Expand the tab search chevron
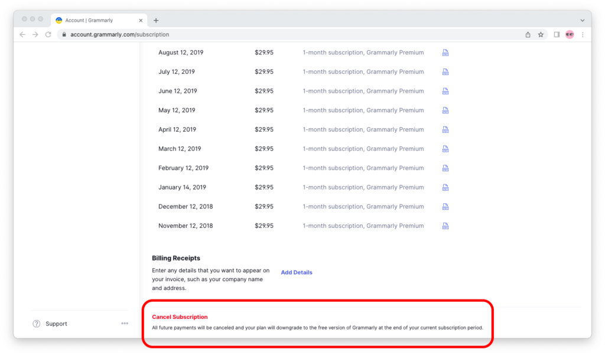This screenshot has width=605, height=355. click(x=583, y=21)
